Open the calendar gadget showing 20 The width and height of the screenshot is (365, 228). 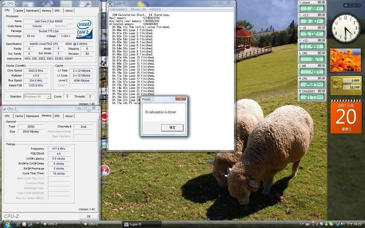click(x=346, y=117)
